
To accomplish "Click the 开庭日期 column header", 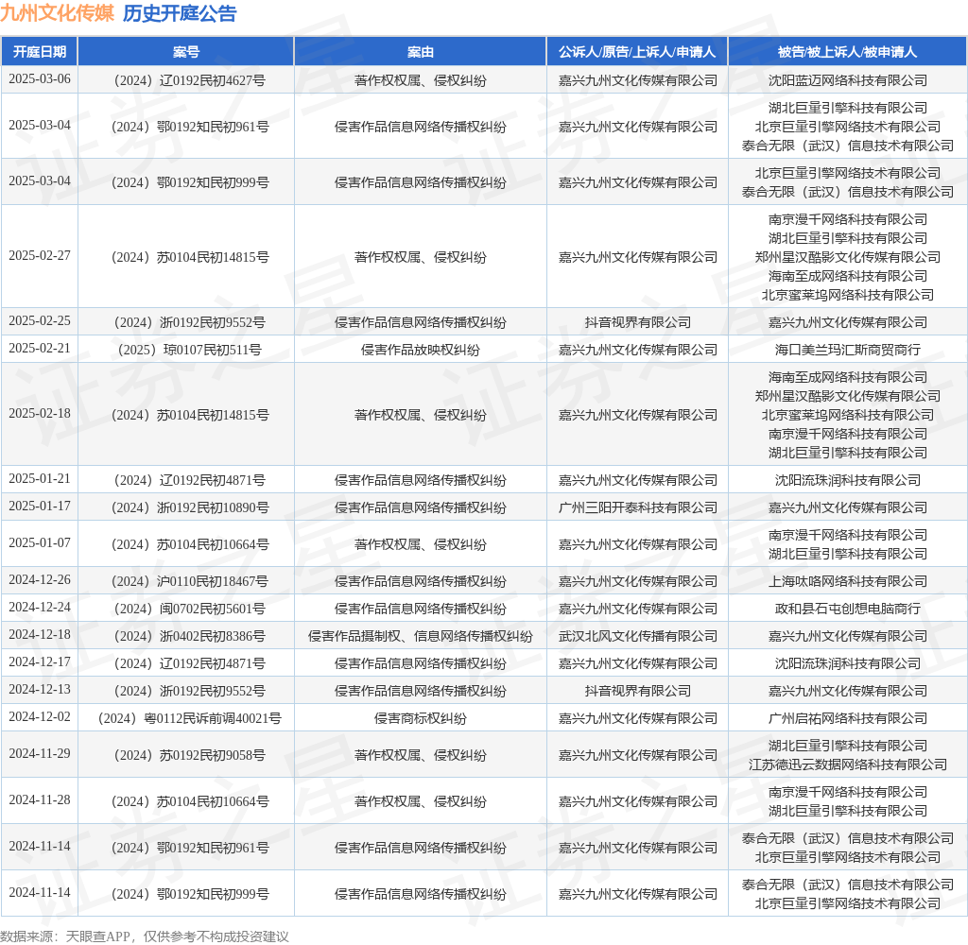I will point(40,52).
